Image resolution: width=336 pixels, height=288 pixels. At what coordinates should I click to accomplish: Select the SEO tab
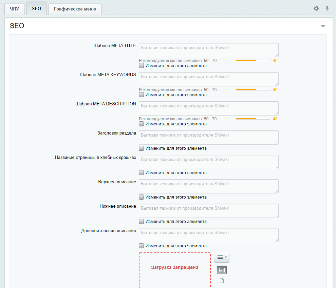click(x=36, y=8)
